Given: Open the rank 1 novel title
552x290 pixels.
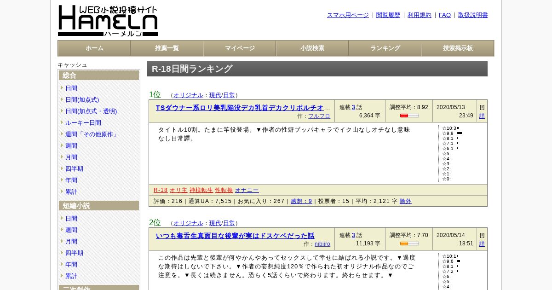Looking at the screenshot, I should (243, 108).
